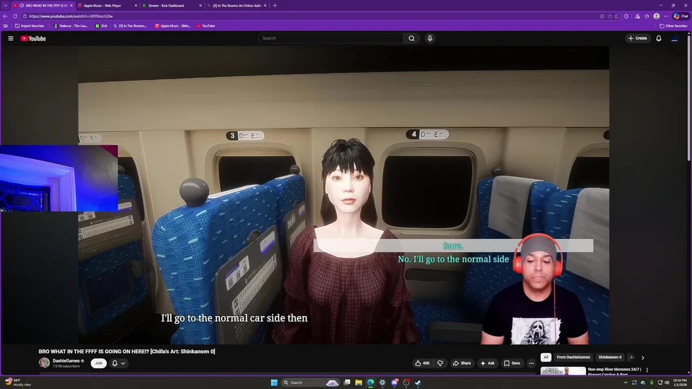Click the YouTube search magnifier button
The width and height of the screenshot is (692, 389).
click(411, 38)
